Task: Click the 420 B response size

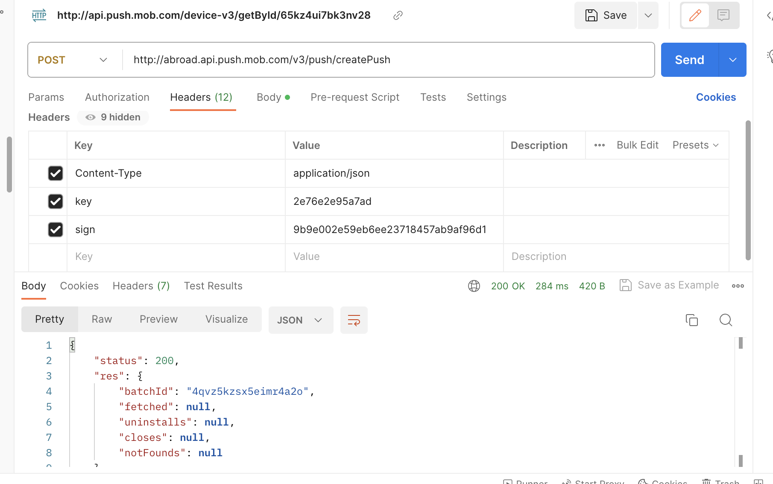Action: [592, 286]
